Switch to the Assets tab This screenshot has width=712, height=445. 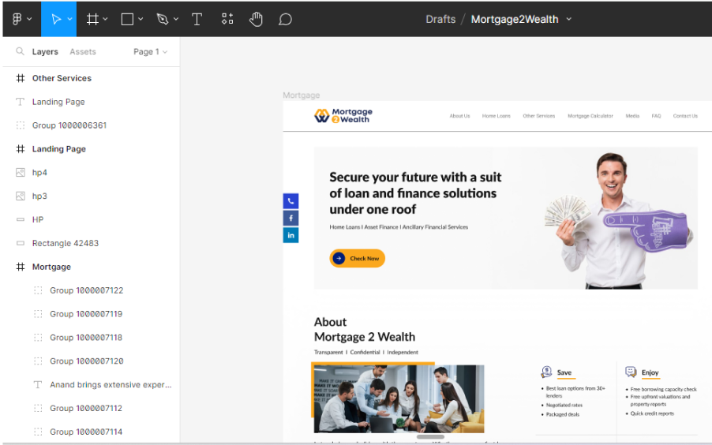pyautogui.click(x=83, y=52)
